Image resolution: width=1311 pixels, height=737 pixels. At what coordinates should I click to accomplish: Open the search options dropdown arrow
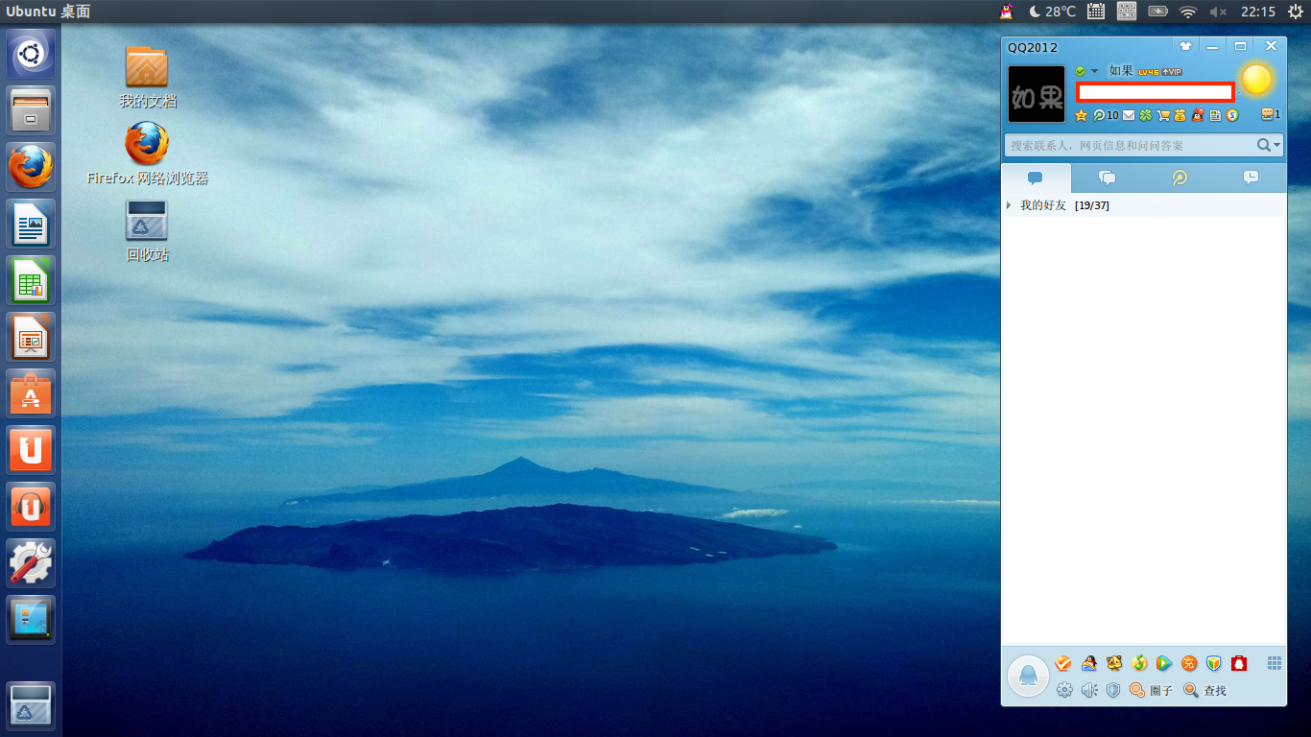click(1277, 145)
